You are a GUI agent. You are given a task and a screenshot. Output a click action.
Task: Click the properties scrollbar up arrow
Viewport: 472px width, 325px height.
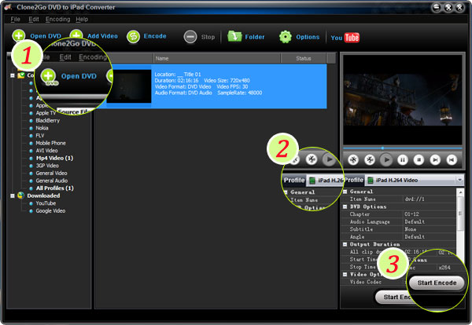[x=460, y=192]
